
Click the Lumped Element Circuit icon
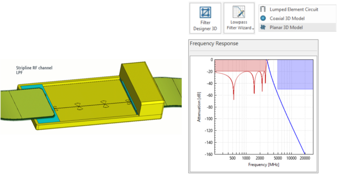click(x=263, y=9)
